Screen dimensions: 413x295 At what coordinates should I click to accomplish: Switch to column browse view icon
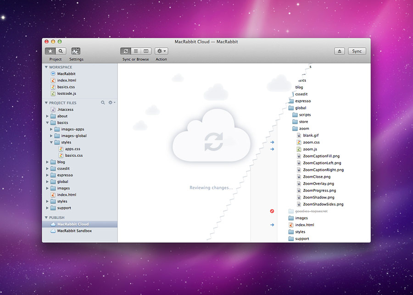(146, 51)
